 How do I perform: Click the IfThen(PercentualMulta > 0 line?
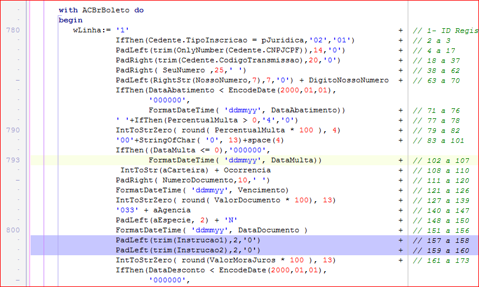tap(207, 120)
